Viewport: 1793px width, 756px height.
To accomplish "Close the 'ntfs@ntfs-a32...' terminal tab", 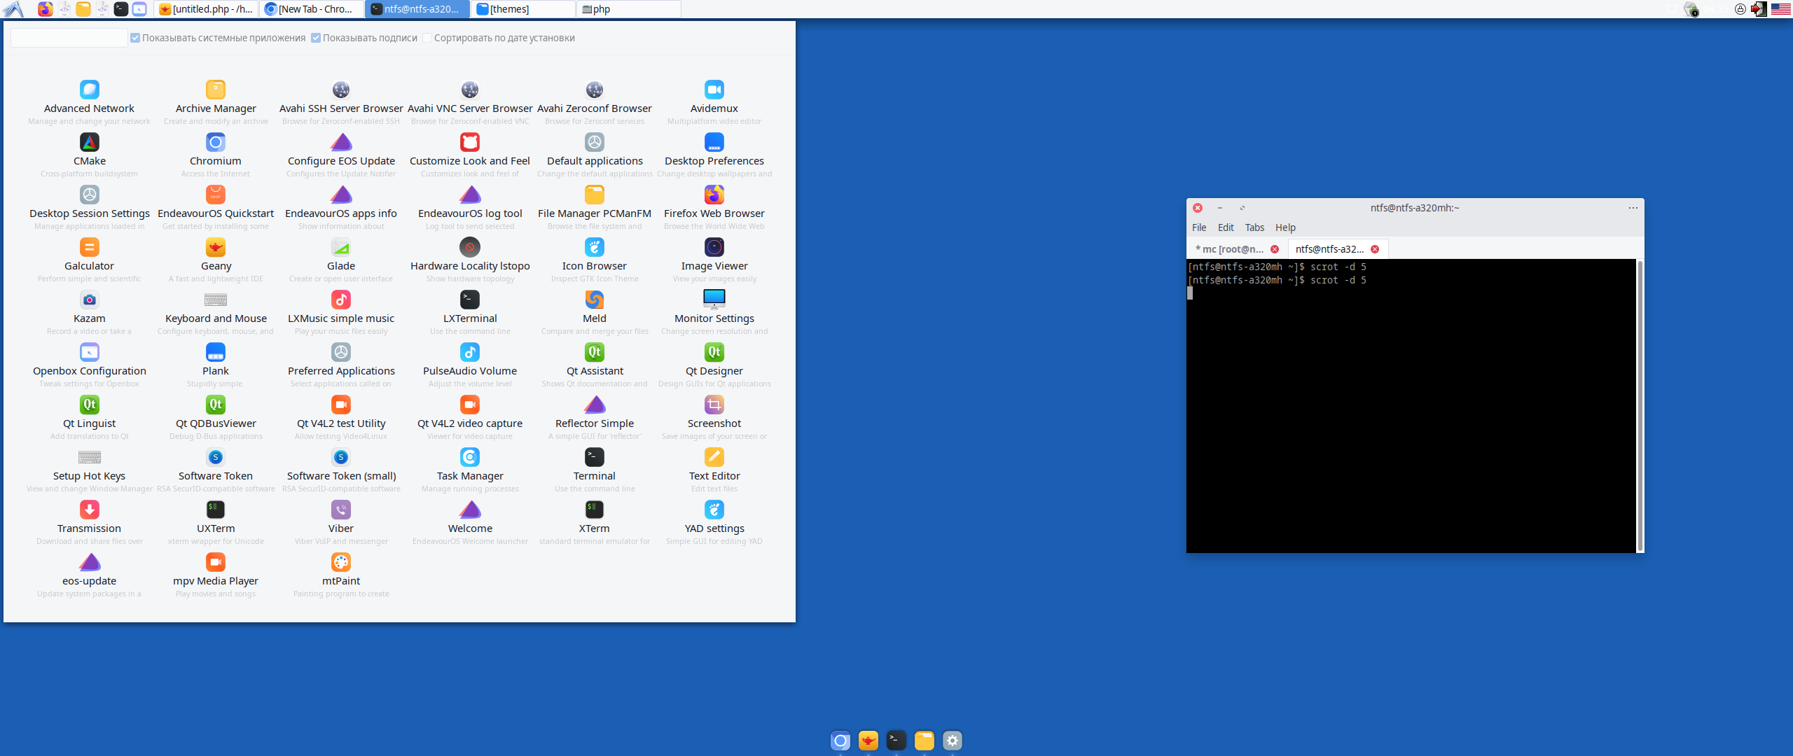I will [1375, 249].
